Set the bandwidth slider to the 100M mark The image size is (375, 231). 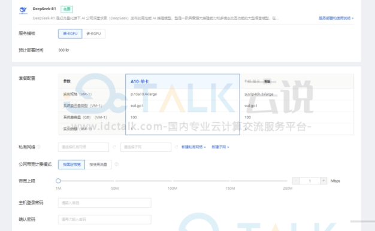[173, 181]
